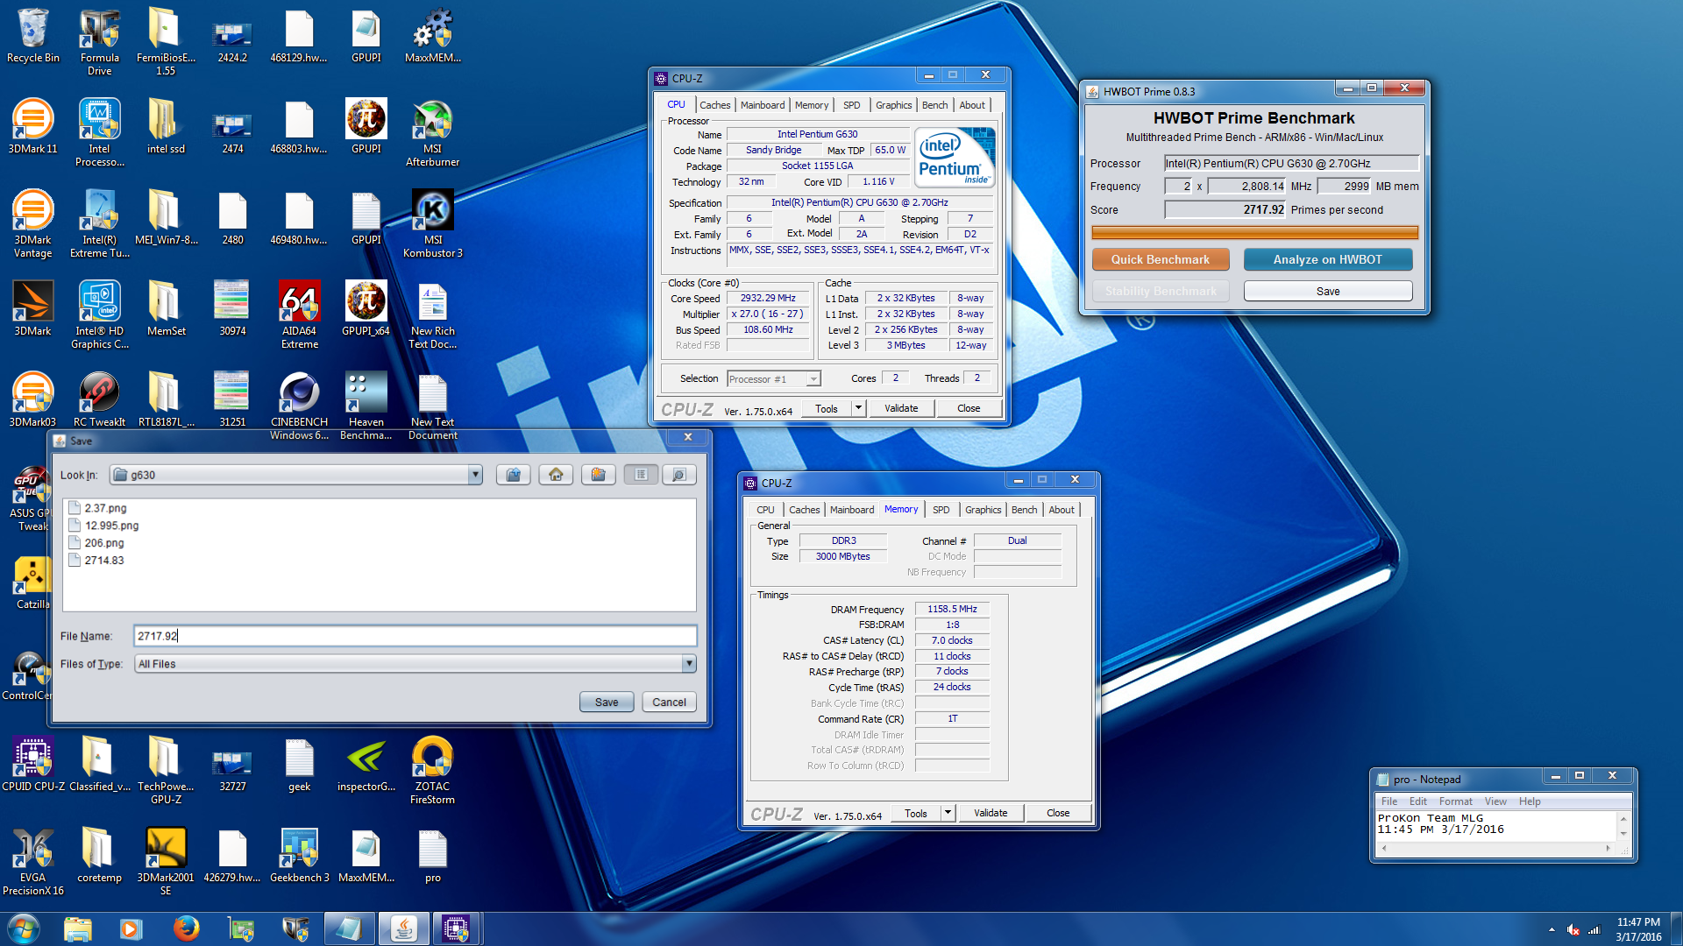Click the volume icon in system tray
The height and width of the screenshot is (946, 1683).
[x=1573, y=929]
